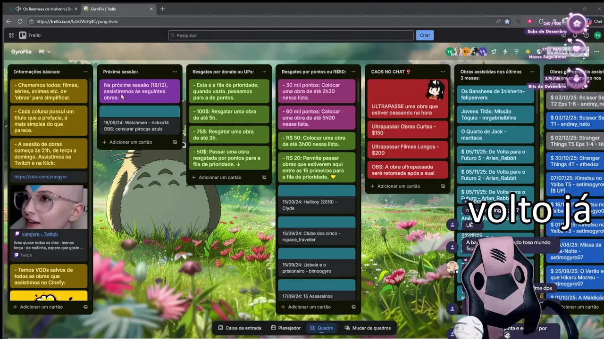The image size is (604, 339).
Task: Open the https://kick.com/yungyro link
Action: point(41,177)
